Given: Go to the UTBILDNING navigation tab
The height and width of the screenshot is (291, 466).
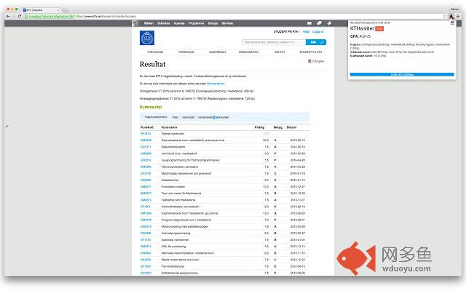Looking at the screenshot, I should pyautogui.click(x=155, y=52).
